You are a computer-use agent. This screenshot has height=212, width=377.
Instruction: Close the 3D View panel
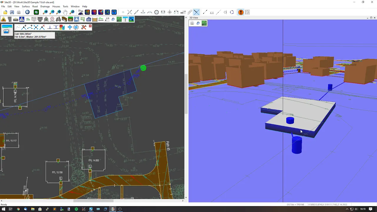pos(375,18)
